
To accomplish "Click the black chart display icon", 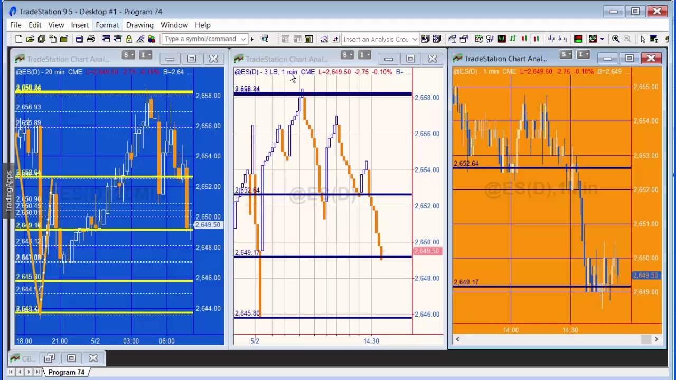I will 502,39.
